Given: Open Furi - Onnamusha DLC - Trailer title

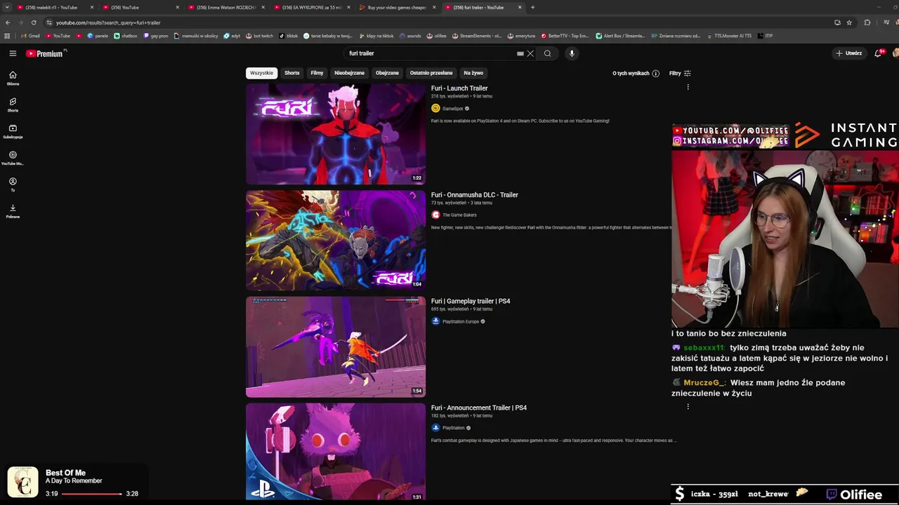Looking at the screenshot, I should point(475,195).
